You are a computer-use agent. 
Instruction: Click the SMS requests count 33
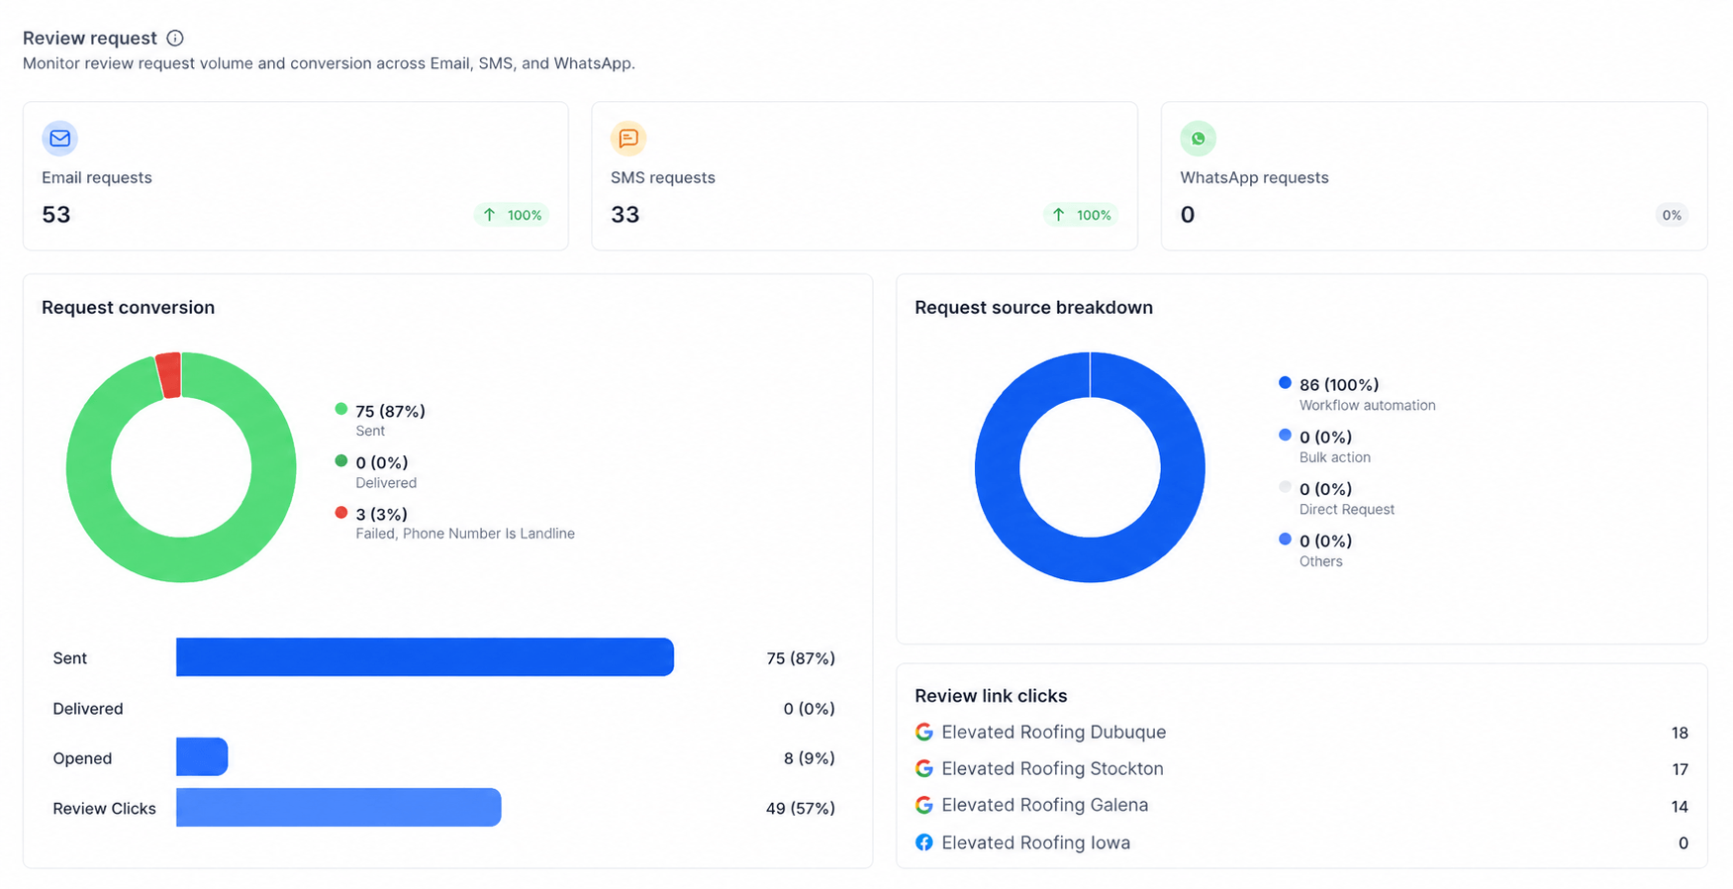pos(626,215)
